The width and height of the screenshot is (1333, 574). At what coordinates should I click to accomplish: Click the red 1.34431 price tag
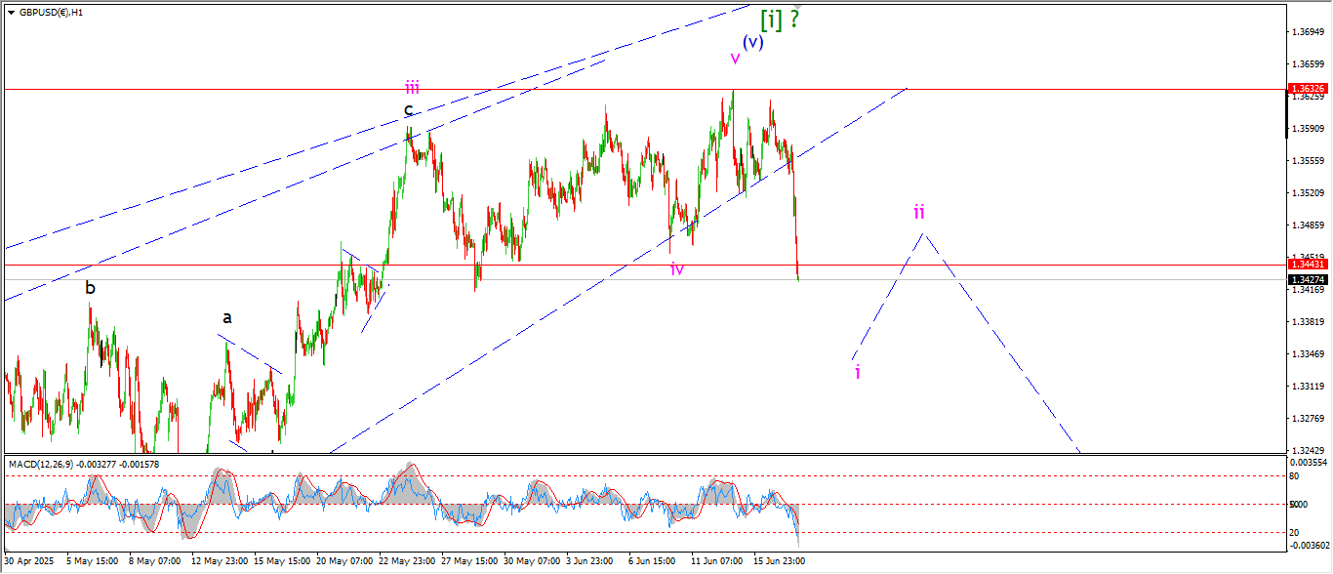point(1307,265)
